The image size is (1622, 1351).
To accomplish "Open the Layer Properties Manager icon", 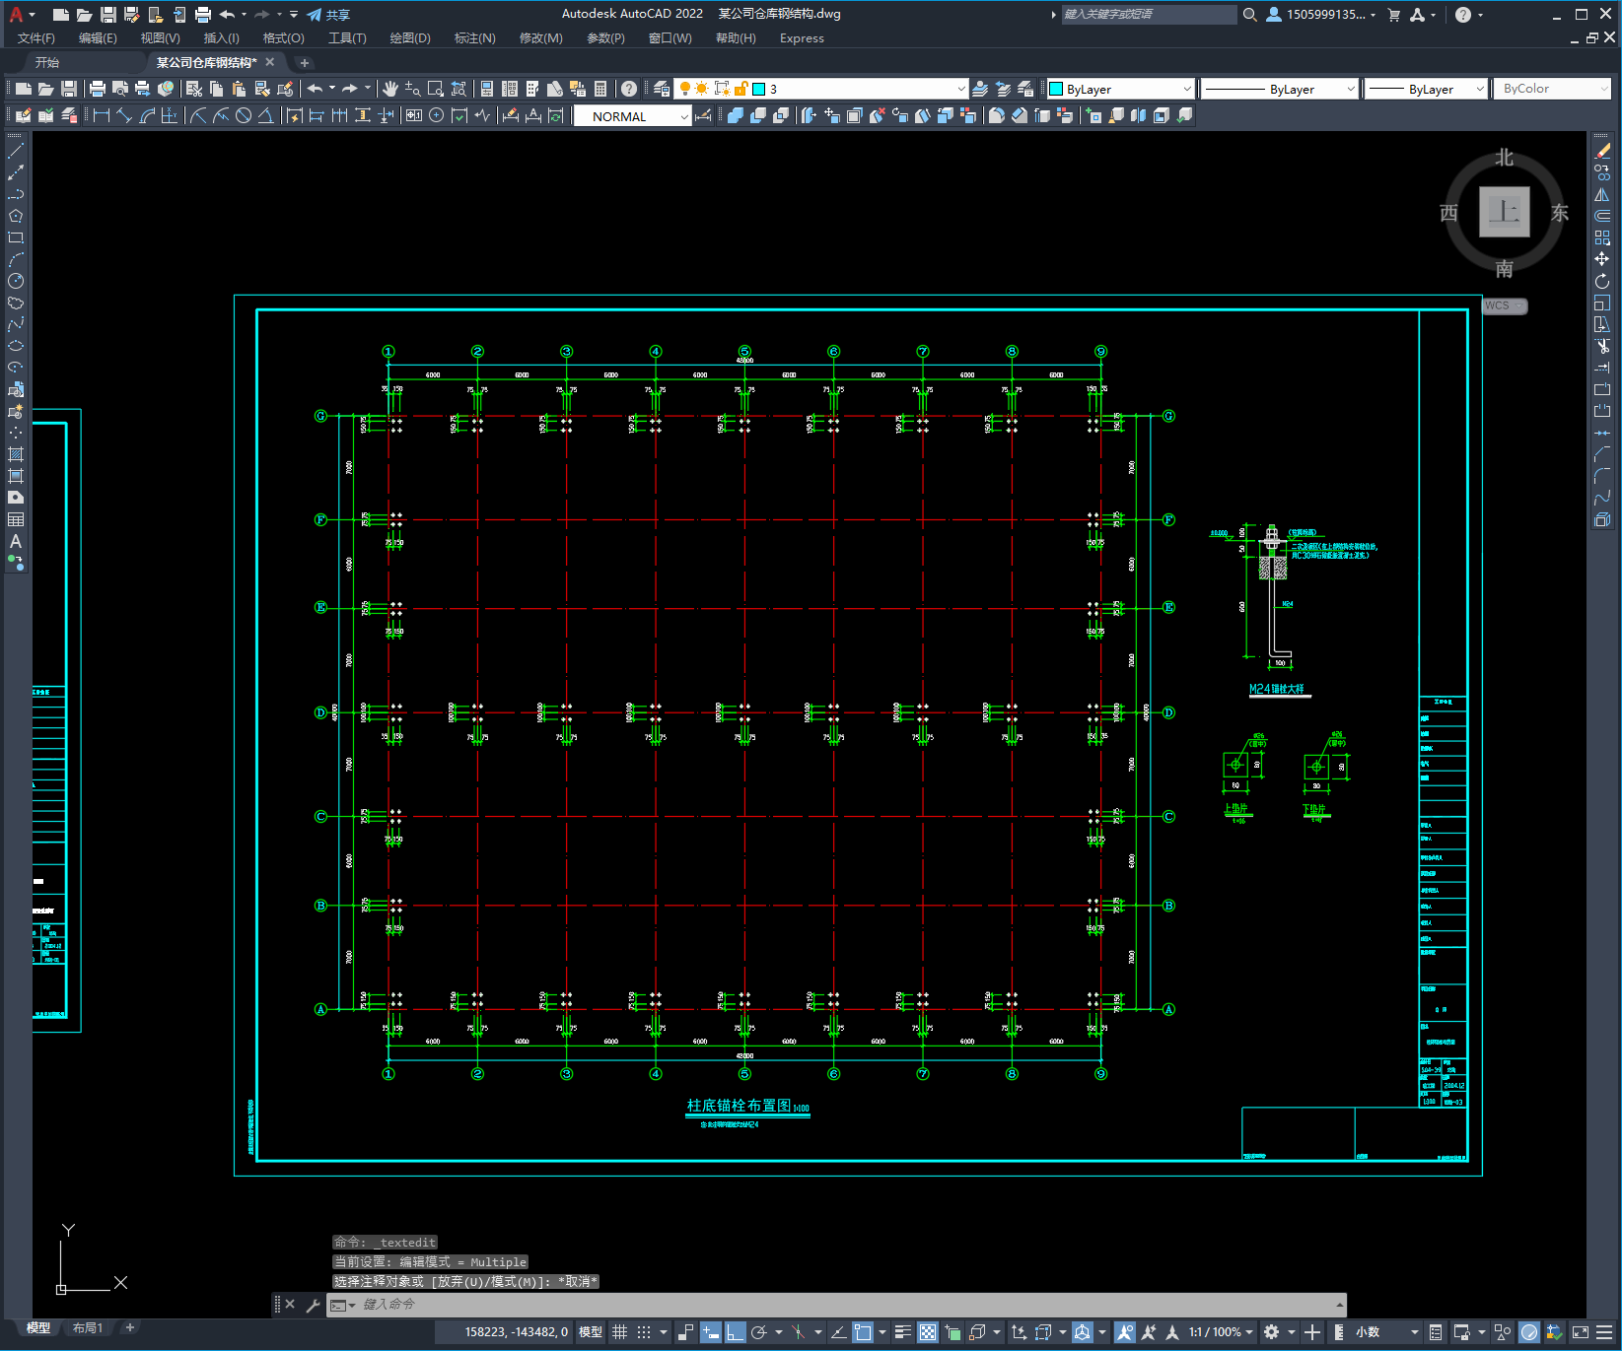I will (x=662, y=89).
